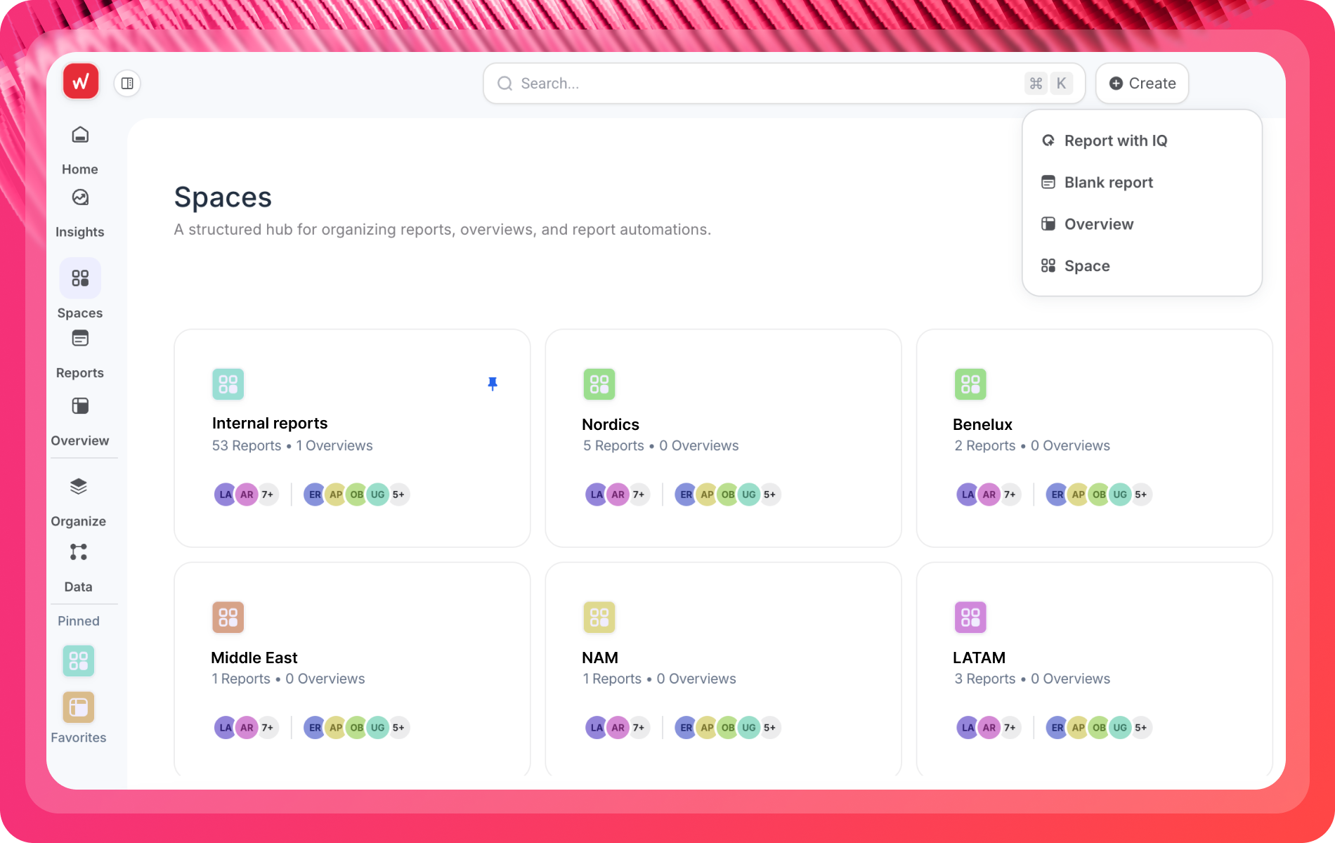Choose Blank report in the Create menu
The image size is (1335, 843).
point(1108,182)
